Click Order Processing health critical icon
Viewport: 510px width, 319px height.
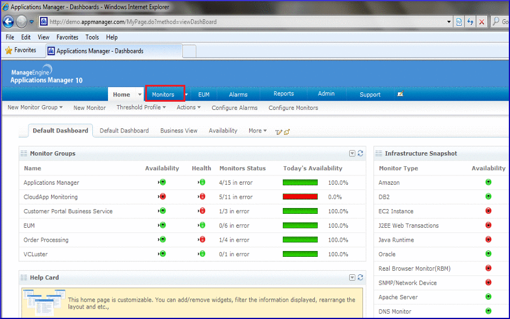(202, 239)
